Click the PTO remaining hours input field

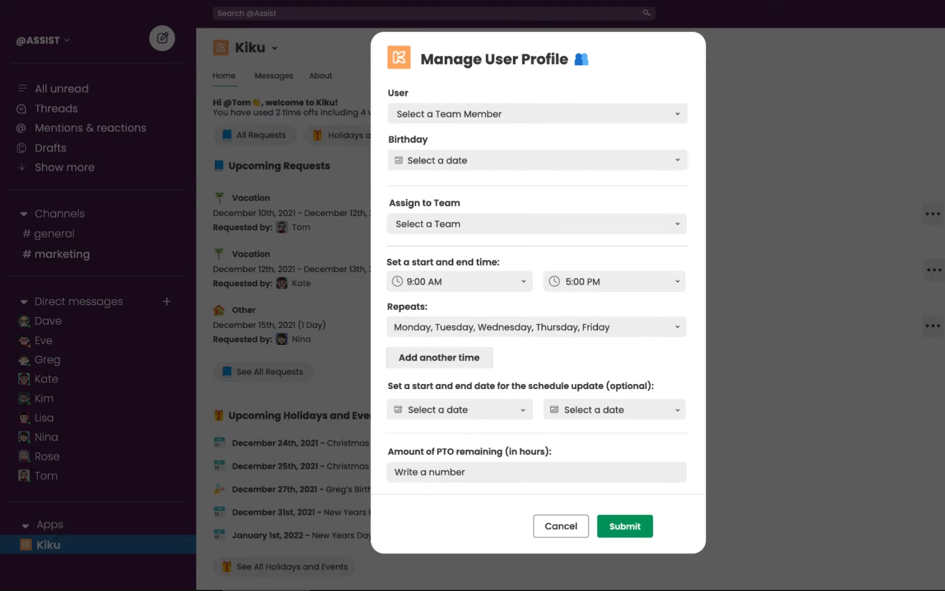(537, 472)
